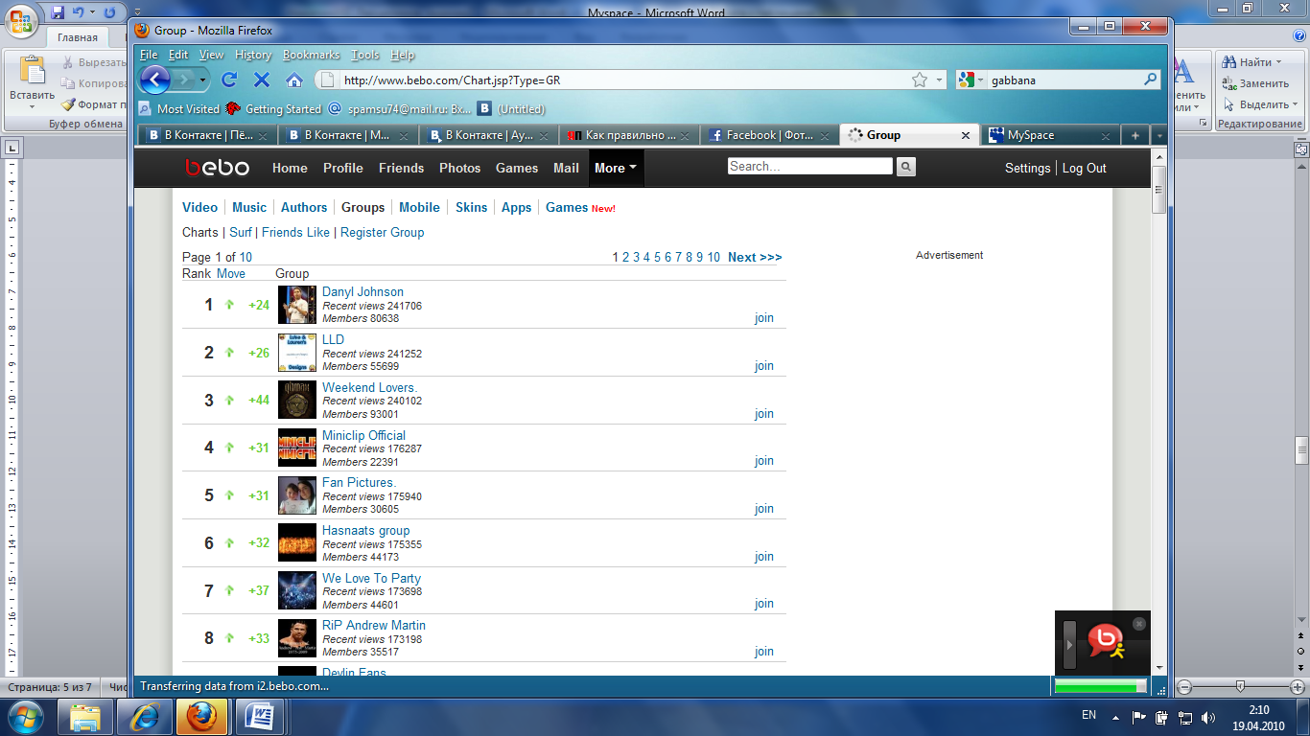
Task: Click the Bebo chat bubble widget icon
Action: coord(1106,642)
